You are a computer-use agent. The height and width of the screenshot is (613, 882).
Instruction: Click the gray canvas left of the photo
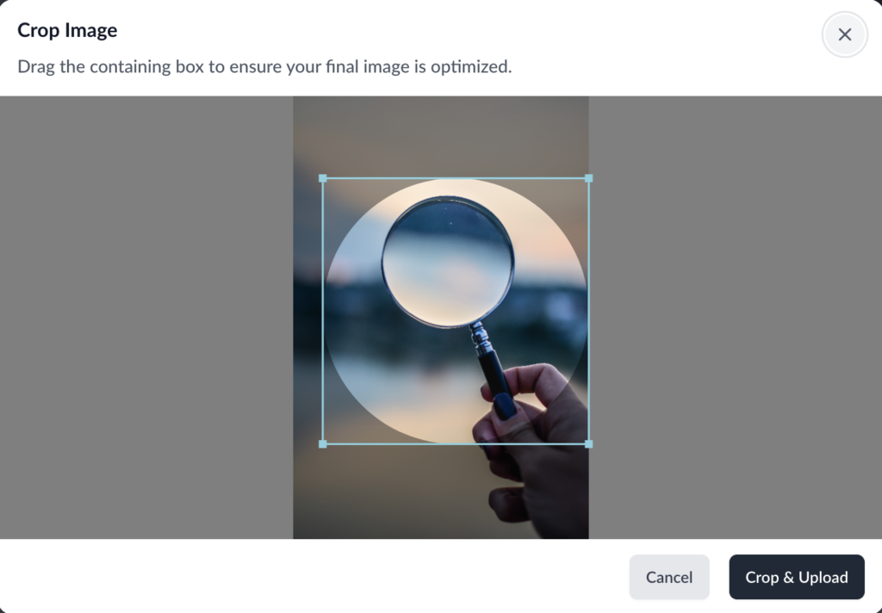click(146, 317)
